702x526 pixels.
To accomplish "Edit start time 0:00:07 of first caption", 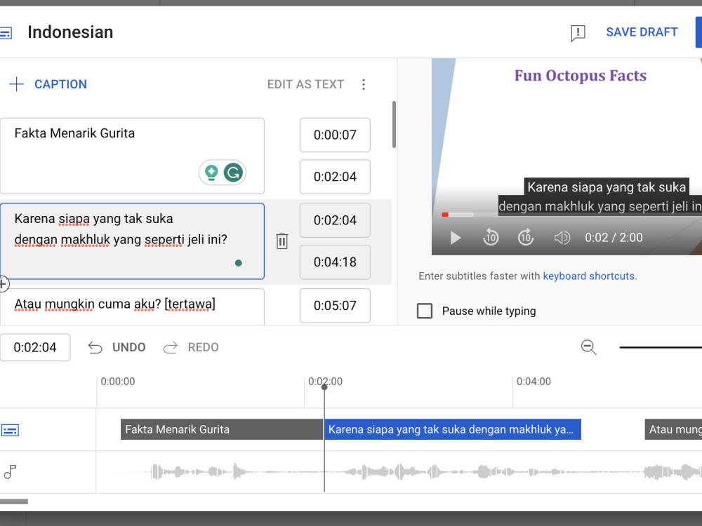I will 335,135.
